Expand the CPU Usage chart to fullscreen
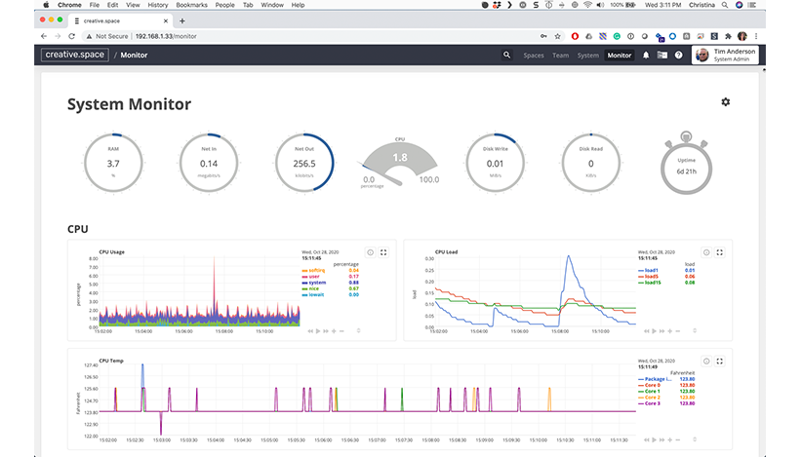The image size is (802, 457). point(383,252)
